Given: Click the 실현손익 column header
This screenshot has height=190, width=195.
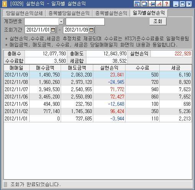Looking at the screenshot, I should (109, 68).
